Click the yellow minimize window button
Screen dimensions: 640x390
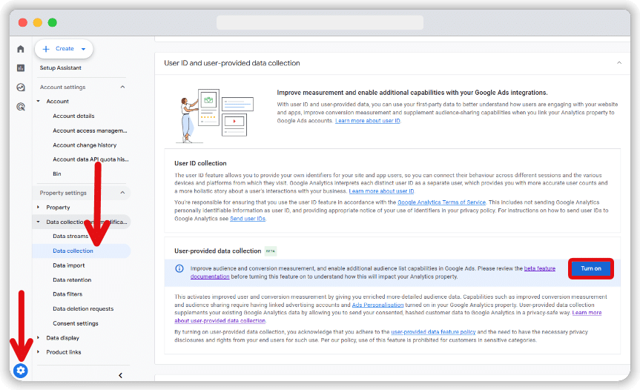click(38, 22)
